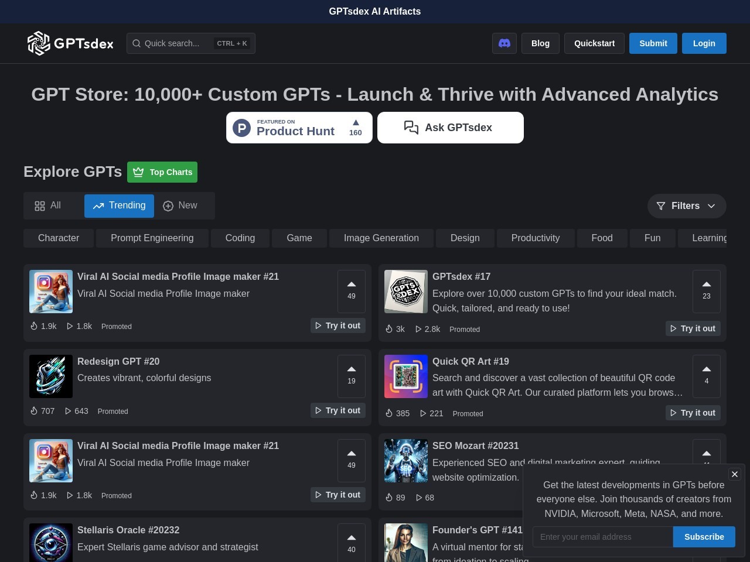
Task: Click the Subscribe button
Action: click(704, 537)
